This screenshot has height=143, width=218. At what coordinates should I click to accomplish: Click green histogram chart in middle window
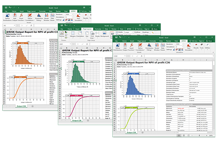click(x=82, y=73)
